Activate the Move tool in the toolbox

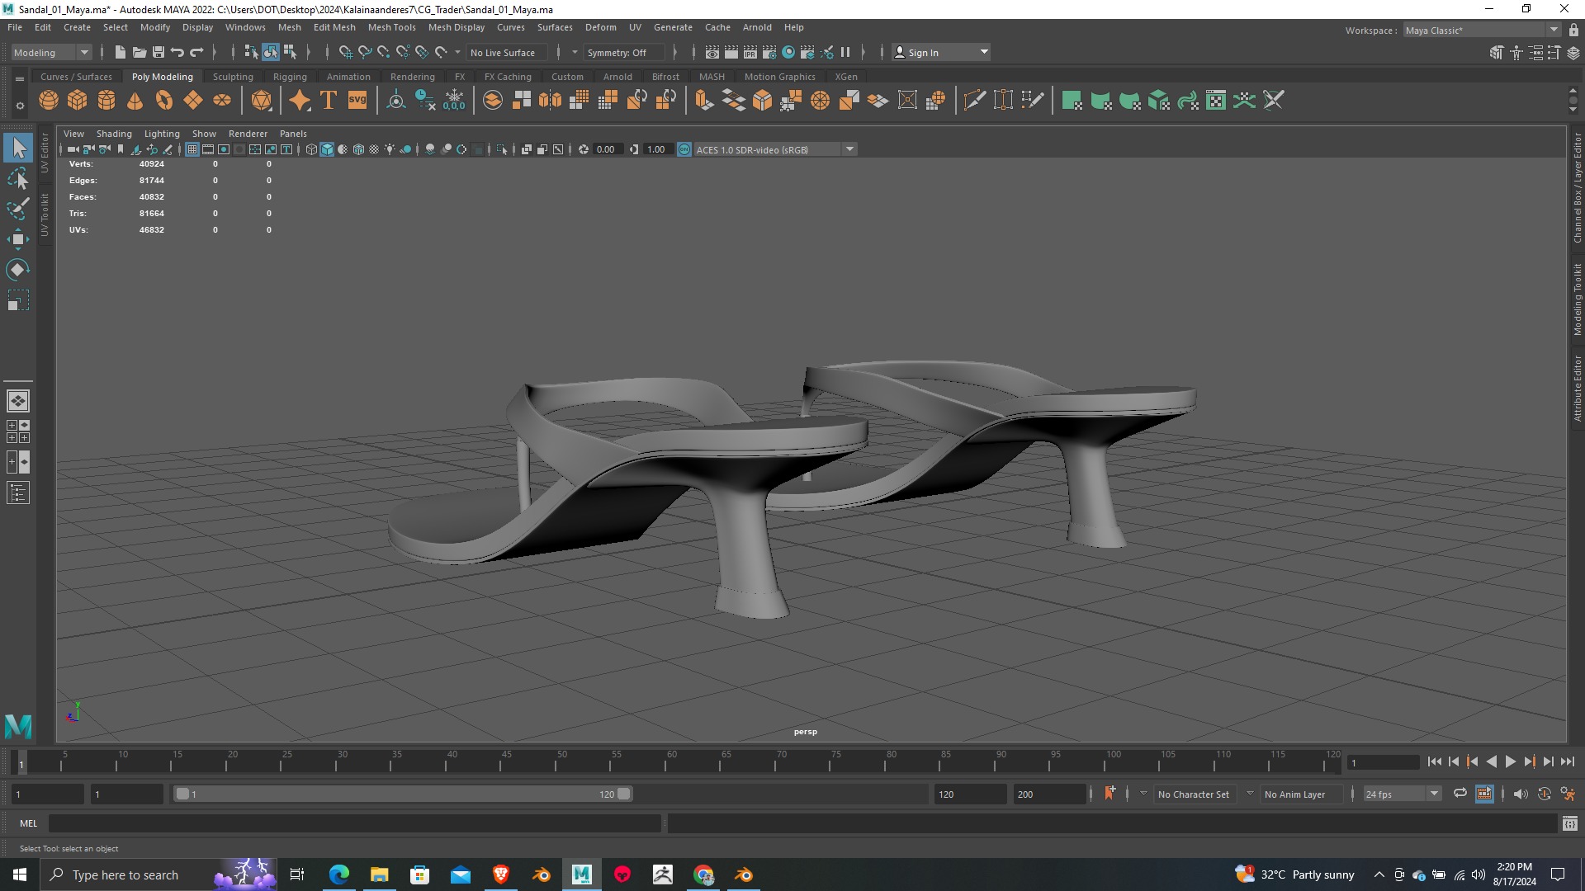coord(18,239)
